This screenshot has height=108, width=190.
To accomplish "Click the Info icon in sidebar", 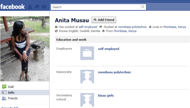I will pyautogui.click(x=4, y=92).
